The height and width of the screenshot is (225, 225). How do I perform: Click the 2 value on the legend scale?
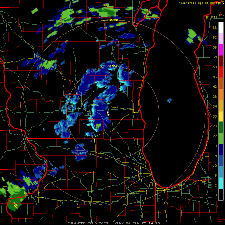pos(216,185)
